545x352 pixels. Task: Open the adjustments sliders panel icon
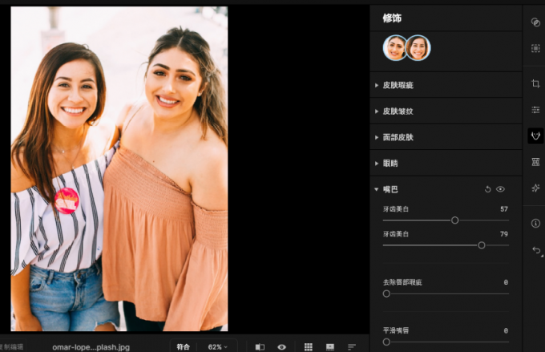pos(535,110)
